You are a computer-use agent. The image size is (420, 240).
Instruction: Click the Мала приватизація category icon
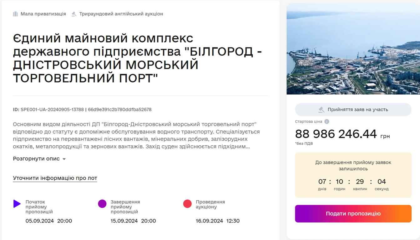(15, 14)
